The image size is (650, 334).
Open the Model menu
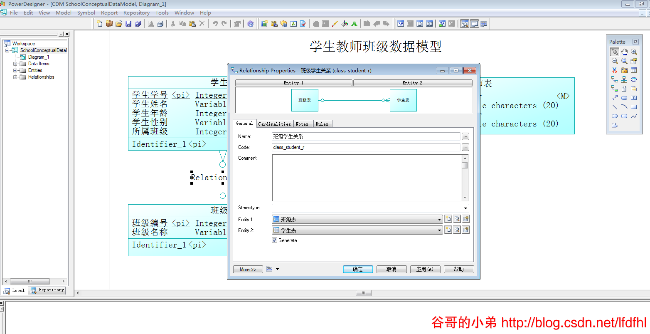point(63,12)
